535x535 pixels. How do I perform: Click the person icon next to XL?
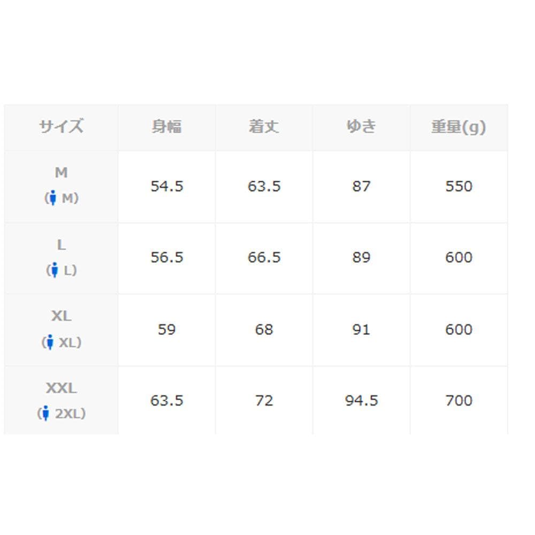point(50,342)
